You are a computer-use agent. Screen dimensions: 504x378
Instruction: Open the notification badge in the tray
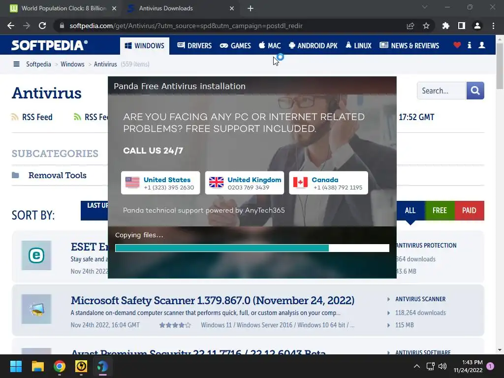click(x=490, y=366)
